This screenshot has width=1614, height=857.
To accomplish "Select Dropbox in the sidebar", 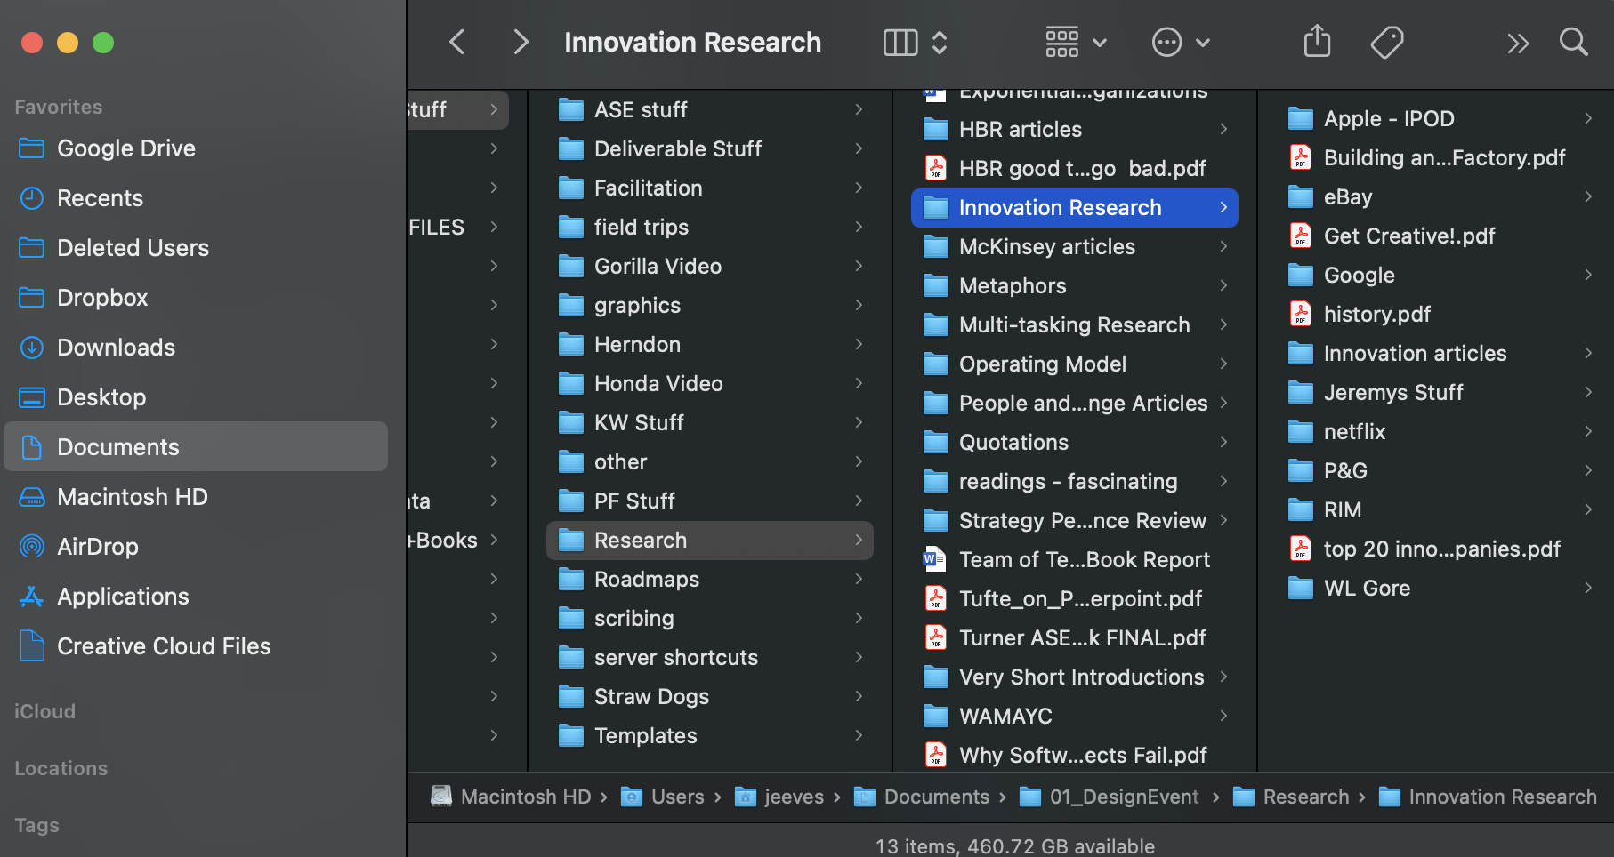I will coord(196,298).
